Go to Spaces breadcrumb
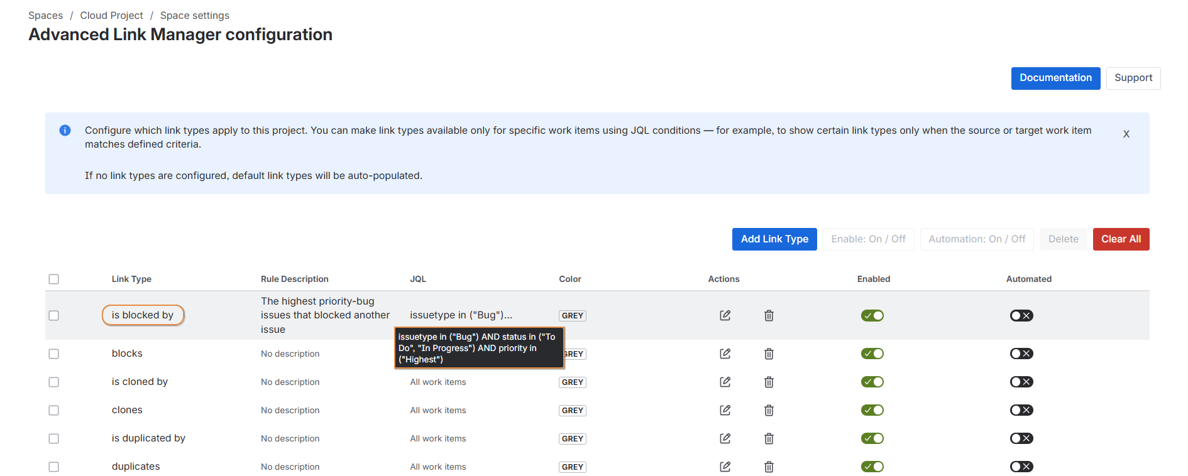This screenshot has height=476, width=1188. point(46,15)
